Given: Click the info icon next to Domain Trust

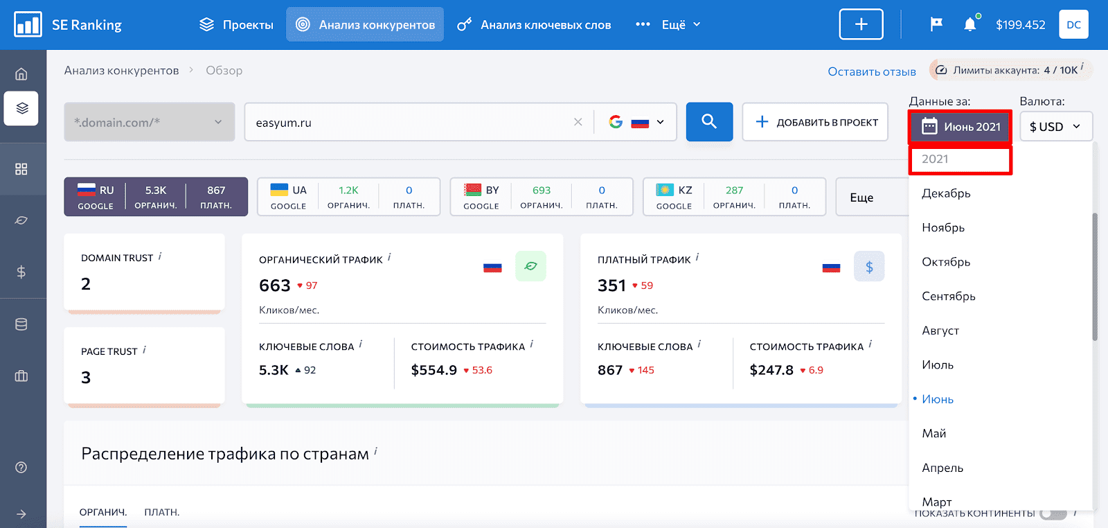Looking at the screenshot, I should [160, 256].
